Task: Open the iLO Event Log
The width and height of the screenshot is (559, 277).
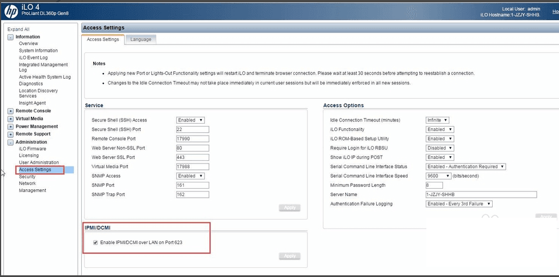Action: [x=33, y=58]
